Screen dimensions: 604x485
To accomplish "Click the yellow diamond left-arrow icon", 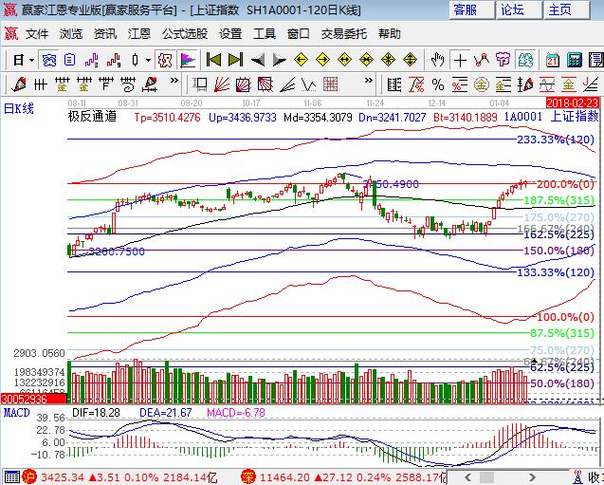I will click(302, 60).
